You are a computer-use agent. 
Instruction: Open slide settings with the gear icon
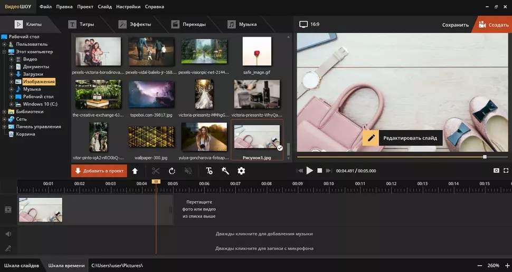(x=241, y=171)
